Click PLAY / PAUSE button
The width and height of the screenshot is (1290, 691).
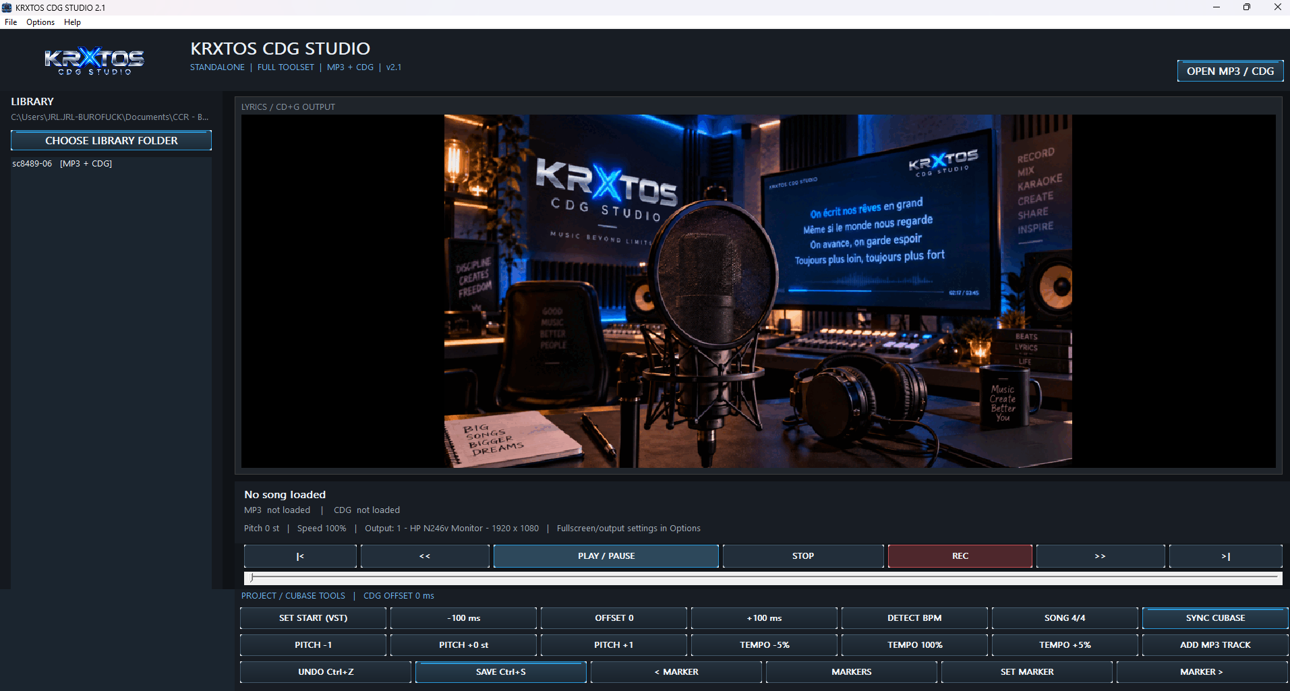pyautogui.click(x=606, y=556)
